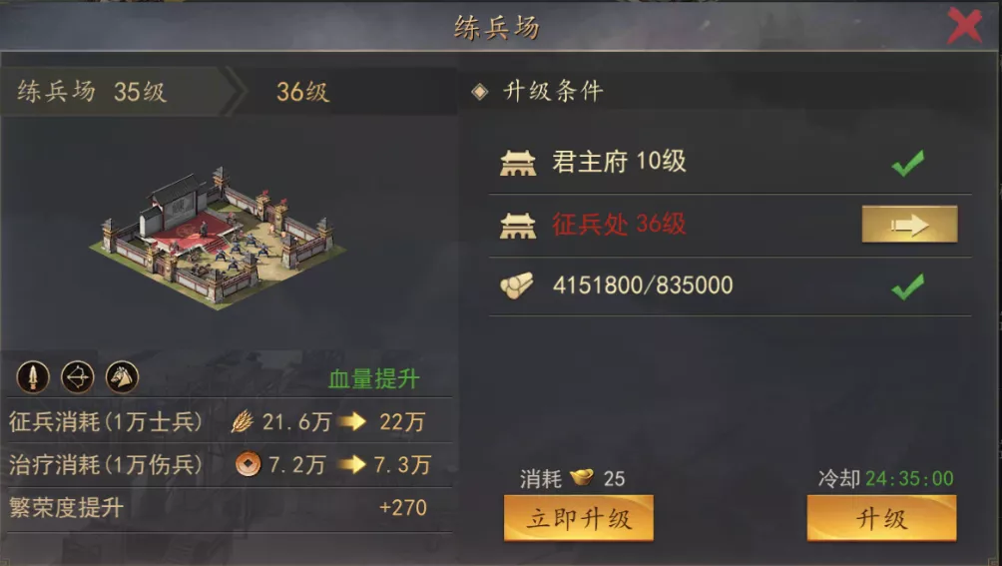
Task: Click the green checkmark for wood requirement
Action: click(907, 286)
